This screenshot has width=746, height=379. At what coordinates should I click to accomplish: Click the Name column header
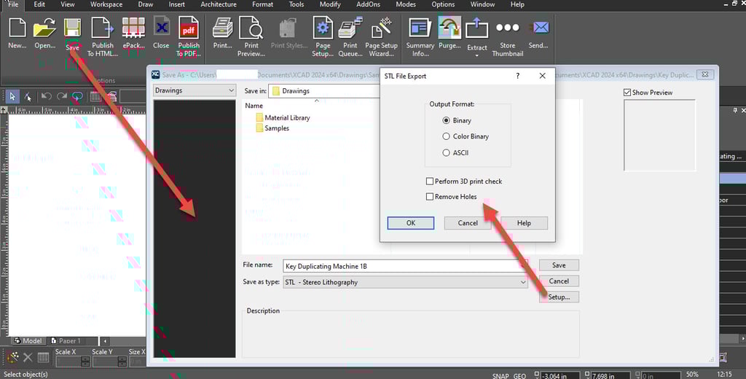point(254,106)
